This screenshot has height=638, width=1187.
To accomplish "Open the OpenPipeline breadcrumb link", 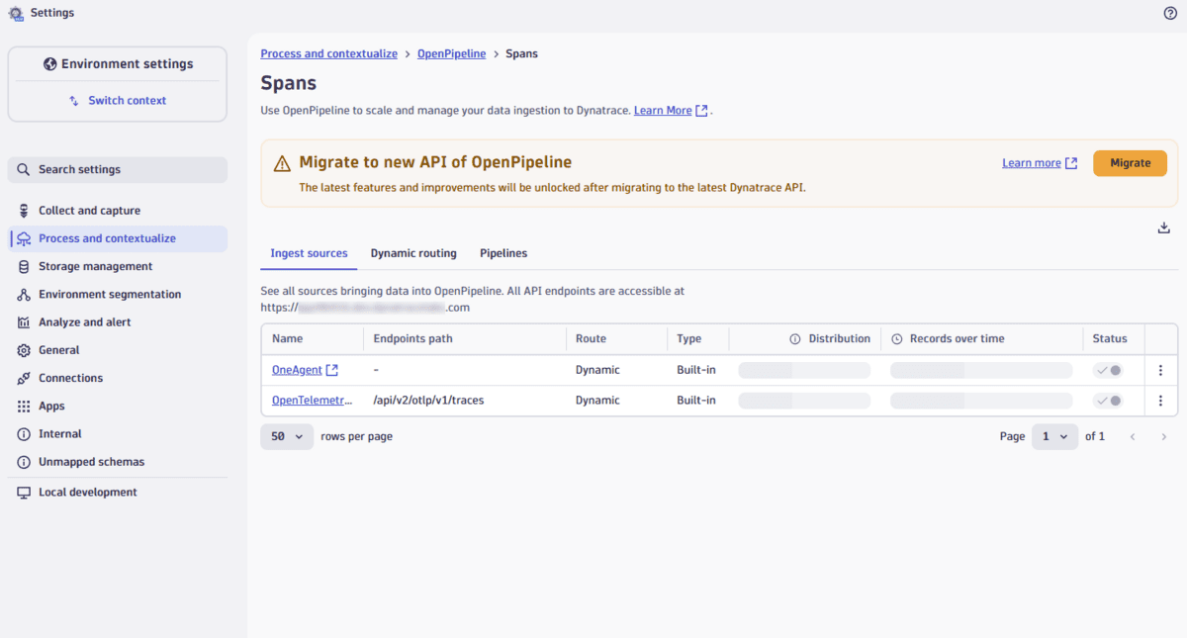I will pyautogui.click(x=451, y=53).
